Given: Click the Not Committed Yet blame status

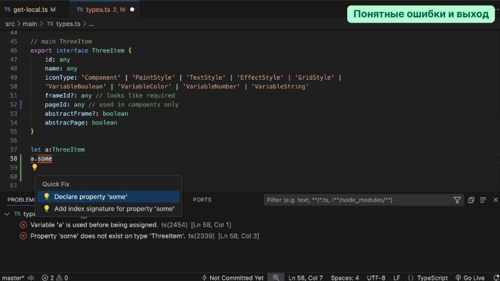Looking at the screenshot, I should (x=233, y=278).
